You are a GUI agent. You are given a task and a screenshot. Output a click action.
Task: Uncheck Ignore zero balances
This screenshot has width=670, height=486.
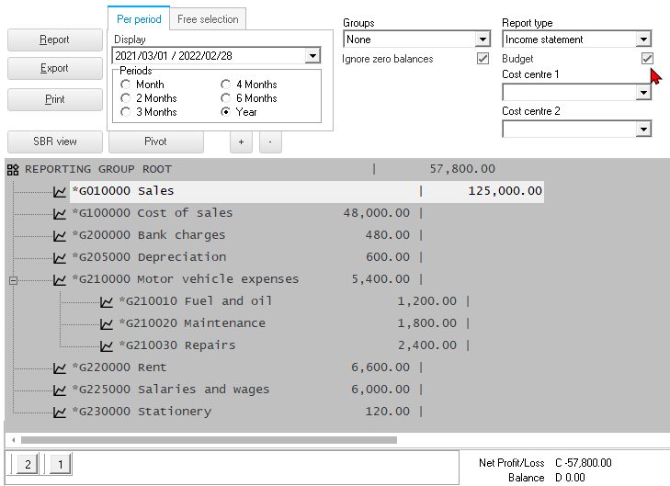click(483, 59)
